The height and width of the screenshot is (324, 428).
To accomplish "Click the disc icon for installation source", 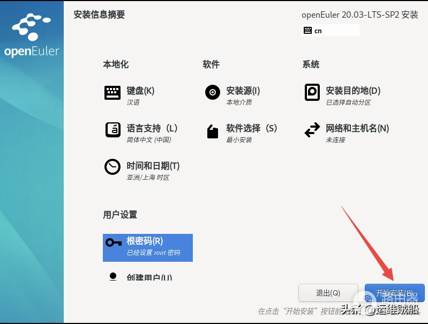I will [x=212, y=92].
